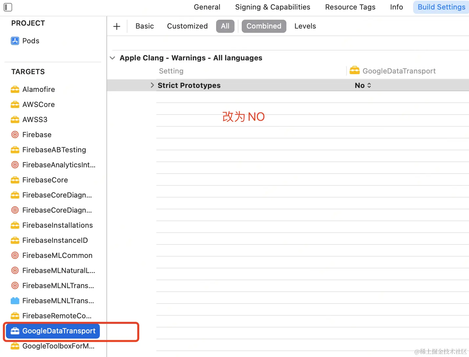Click the FirebaseRemoteCo... toolbox icon
Image resolution: width=469 pixels, height=357 pixels.
click(x=15, y=316)
